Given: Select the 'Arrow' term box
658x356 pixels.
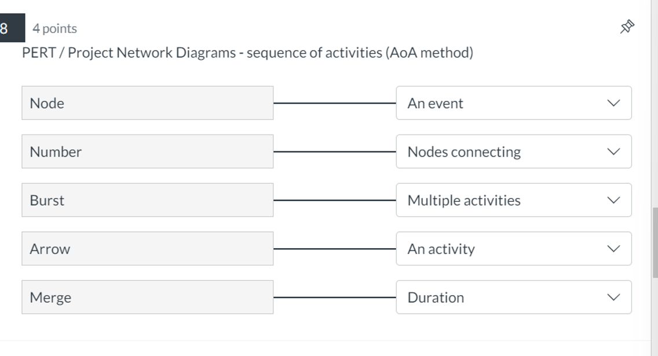Looking at the screenshot, I should [x=147, y=248].
